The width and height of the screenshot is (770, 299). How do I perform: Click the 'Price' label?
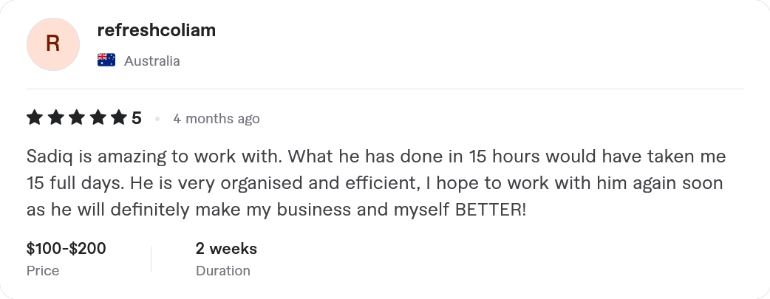[x=43, y=271]
